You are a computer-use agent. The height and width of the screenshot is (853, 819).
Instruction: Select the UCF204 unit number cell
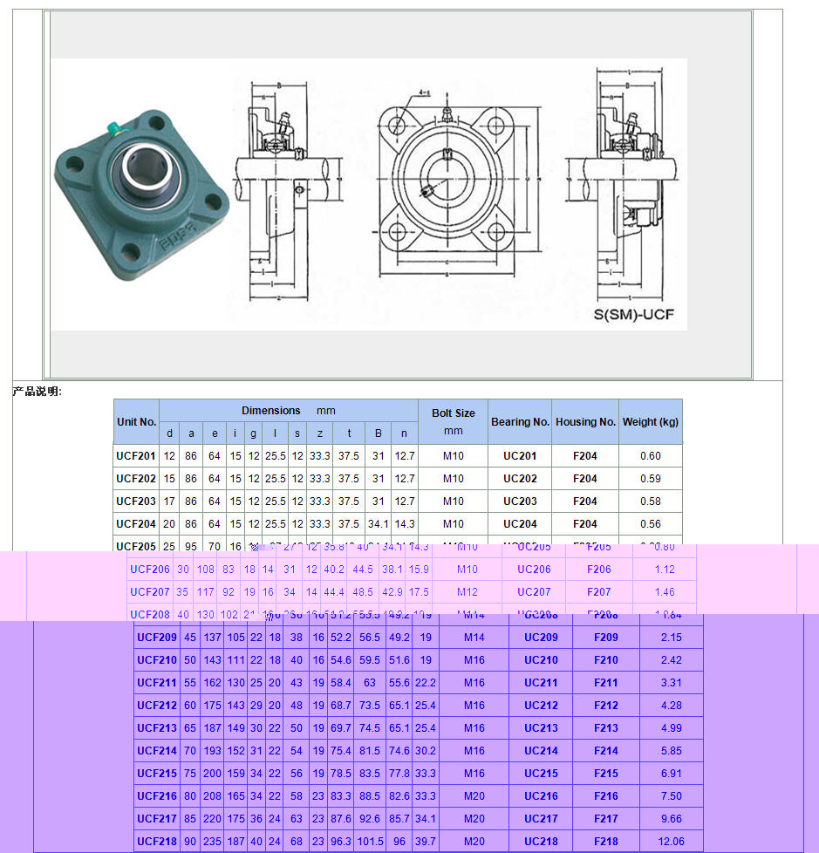pyautogui.click(x=136, y=524)
